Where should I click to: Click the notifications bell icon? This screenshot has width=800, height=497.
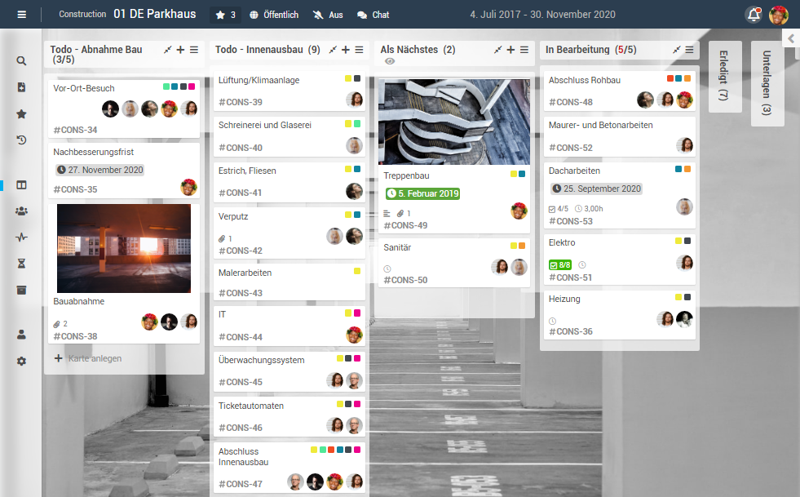(x=753, y=15)
